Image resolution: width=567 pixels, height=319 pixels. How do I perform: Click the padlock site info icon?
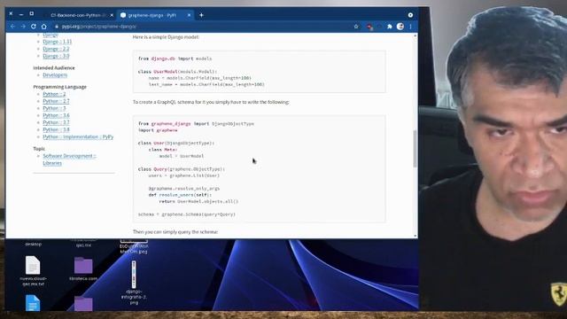[x=57, y=27]
